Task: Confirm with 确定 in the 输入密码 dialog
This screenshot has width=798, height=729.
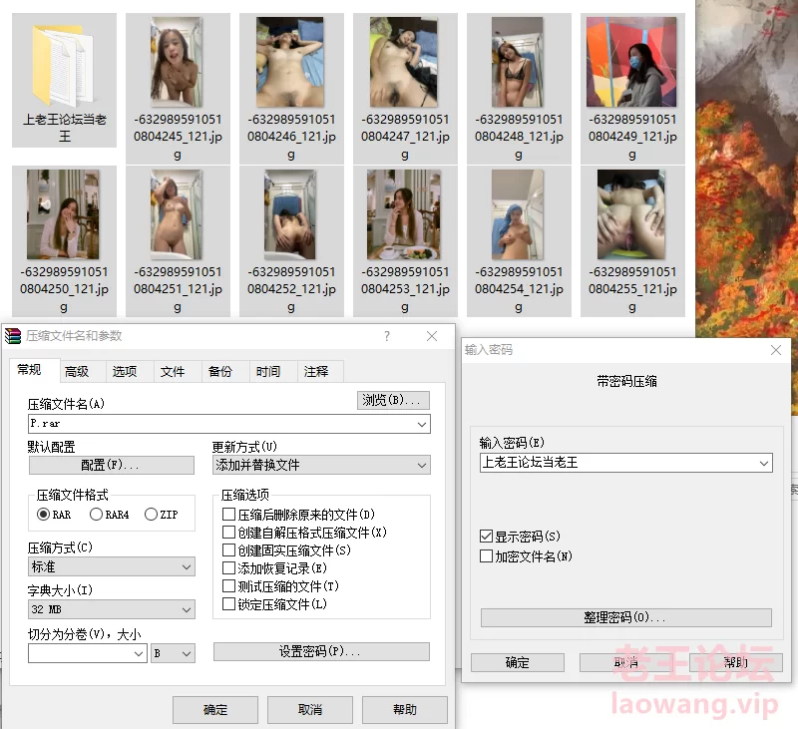Action: point(517,662)
